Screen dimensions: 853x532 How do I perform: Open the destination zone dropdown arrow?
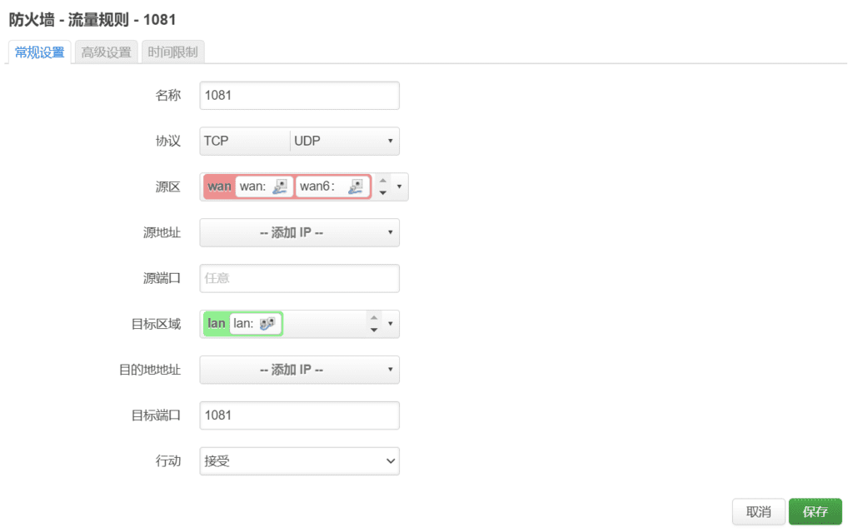(389, 323)
